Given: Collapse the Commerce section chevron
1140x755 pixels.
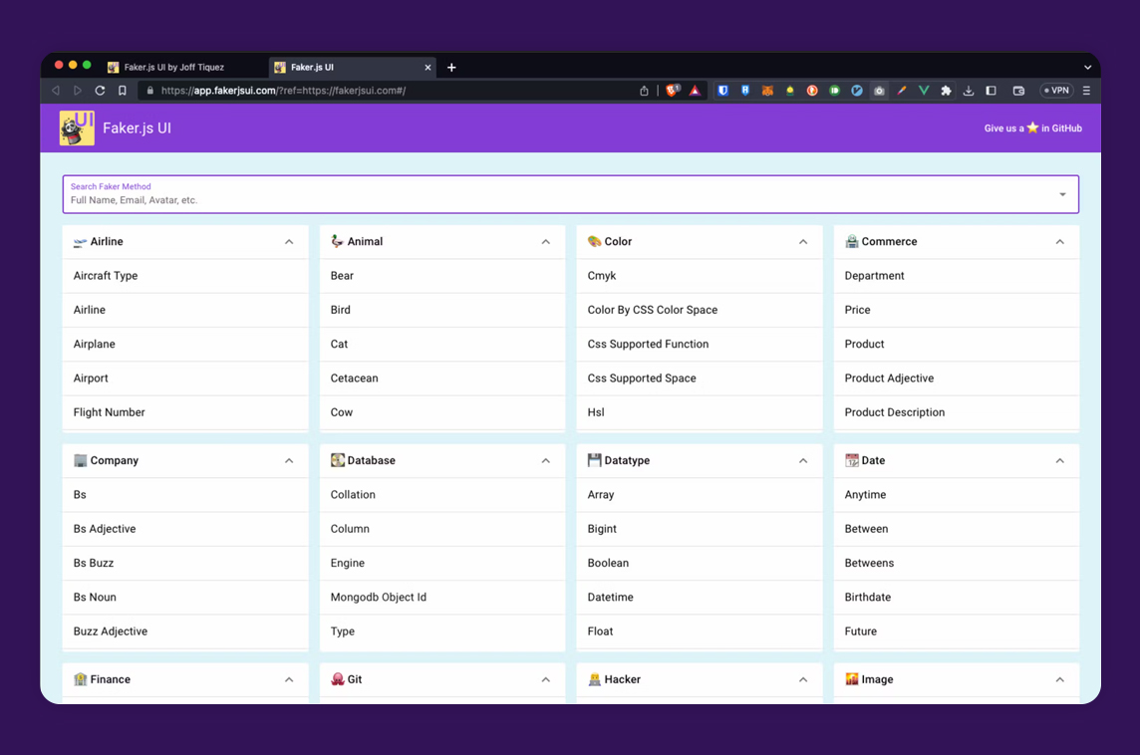Looking at the screenshot, I should point(1059,241).
